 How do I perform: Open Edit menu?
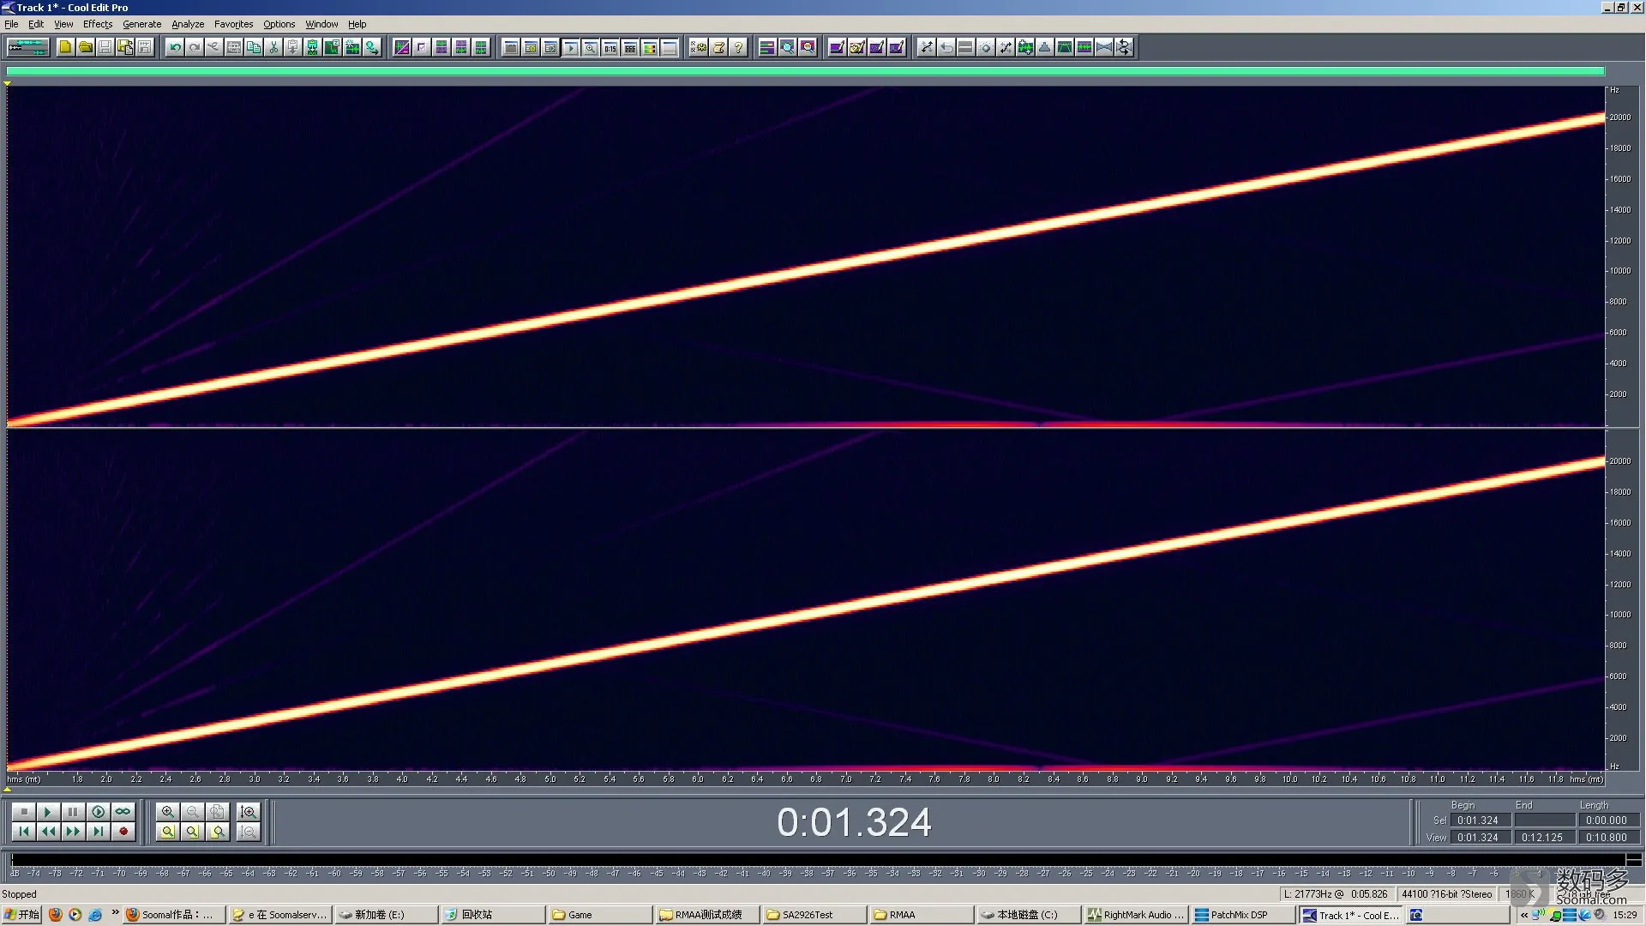click(36, 24)
